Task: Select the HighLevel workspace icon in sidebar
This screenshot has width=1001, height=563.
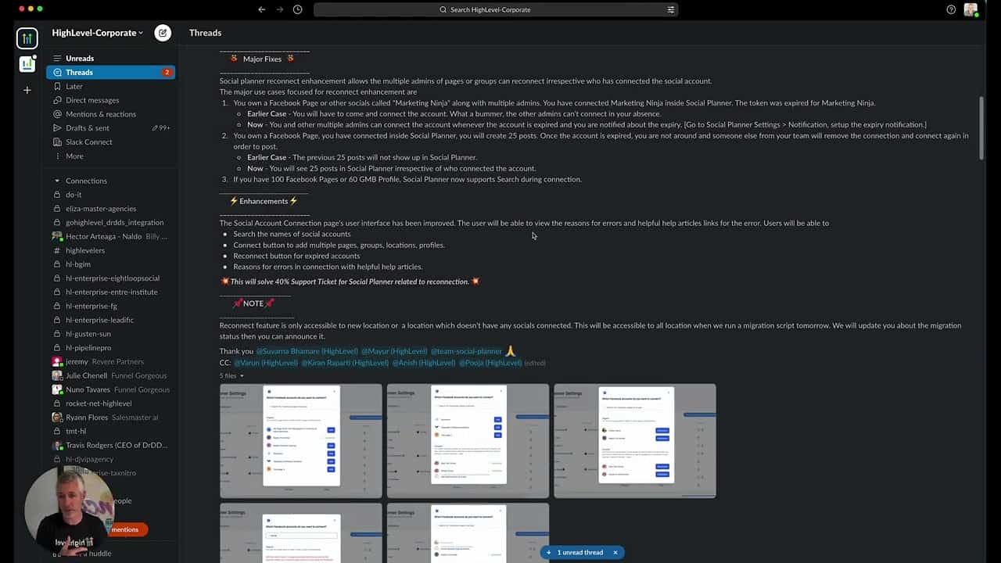Action: click(x=27, y=38)
